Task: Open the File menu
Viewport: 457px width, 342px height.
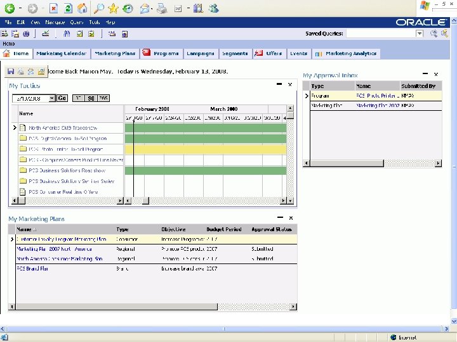Action: tap(8, 22)
